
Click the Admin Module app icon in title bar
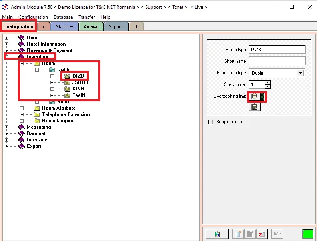[5, 7]
